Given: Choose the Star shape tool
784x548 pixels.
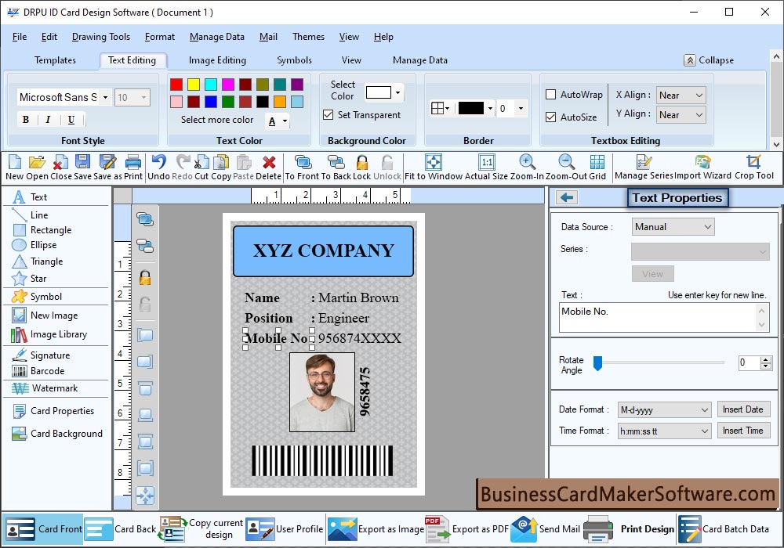Looking at the screenshot, I should 30,279.
